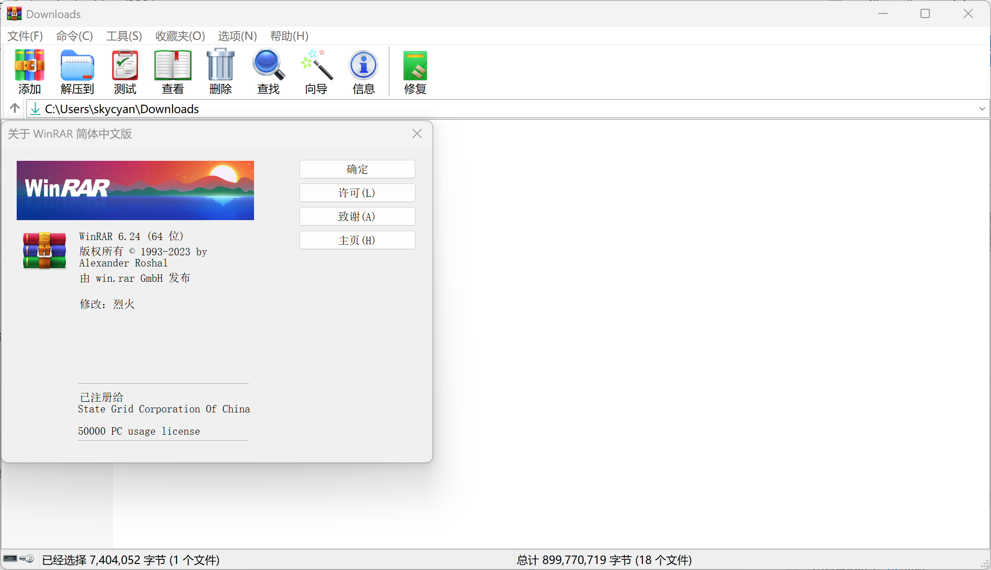991x570 pixels.
Task: Click the '总计 899,770,719 字节' status text
Action: [x=604, y=560]
